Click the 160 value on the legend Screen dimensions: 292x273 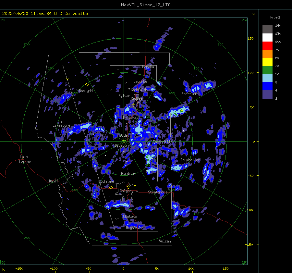(278, 26)
